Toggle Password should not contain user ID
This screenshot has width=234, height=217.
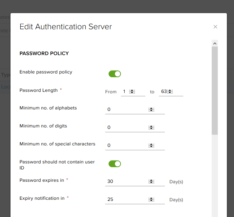(115, 164)
